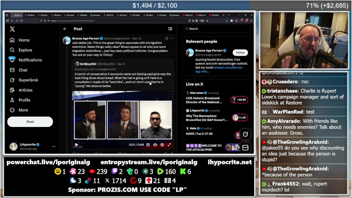Click the browser reload button
This screenshot has width=352, height=198.
point(21,21)
